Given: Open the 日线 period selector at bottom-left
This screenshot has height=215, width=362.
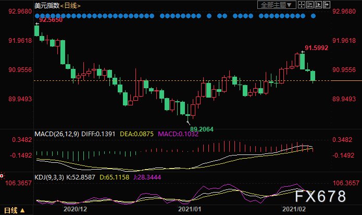Looking at the screenshot, I should (x=14, y=210).
